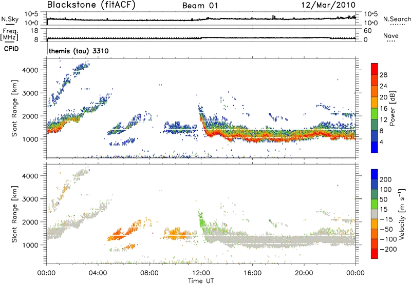Select the 'Beam 01' heading
411x284 pixels.
(x=200, y=6)
